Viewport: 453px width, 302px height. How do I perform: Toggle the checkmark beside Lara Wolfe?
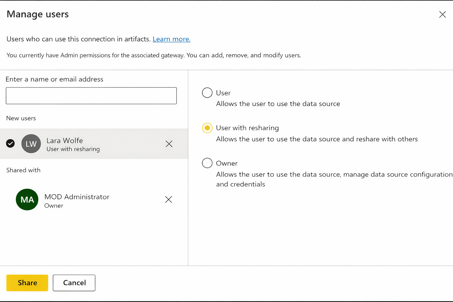click(10, 144)
